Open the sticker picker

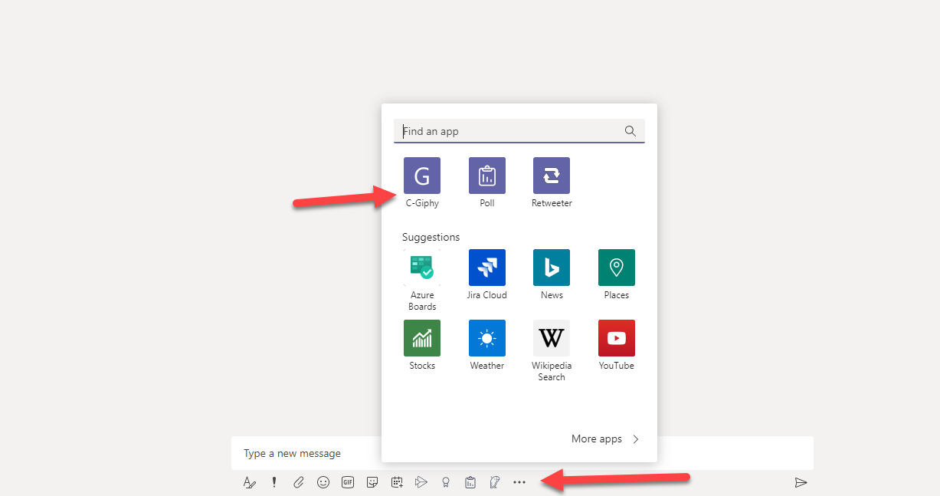tap(372, 482)
